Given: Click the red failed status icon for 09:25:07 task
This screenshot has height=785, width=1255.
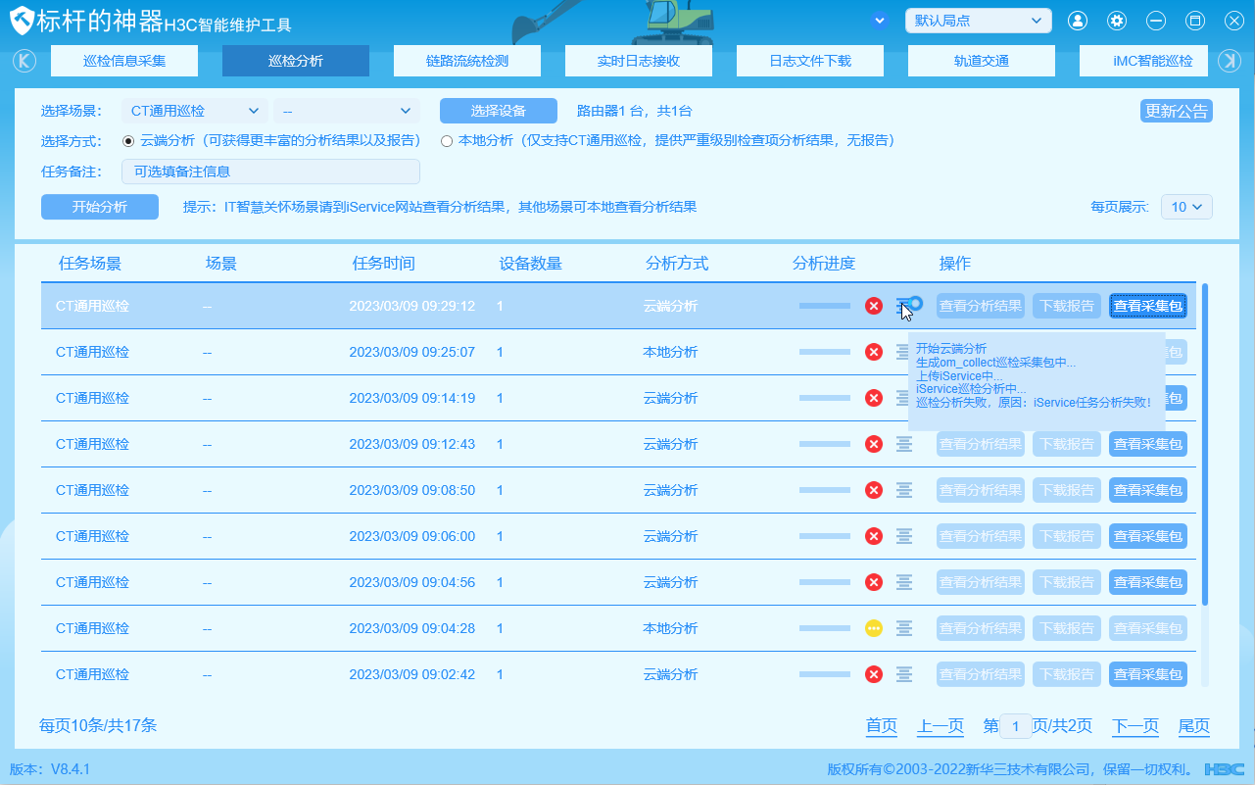Looking at the screenshot, I should 874,352.
